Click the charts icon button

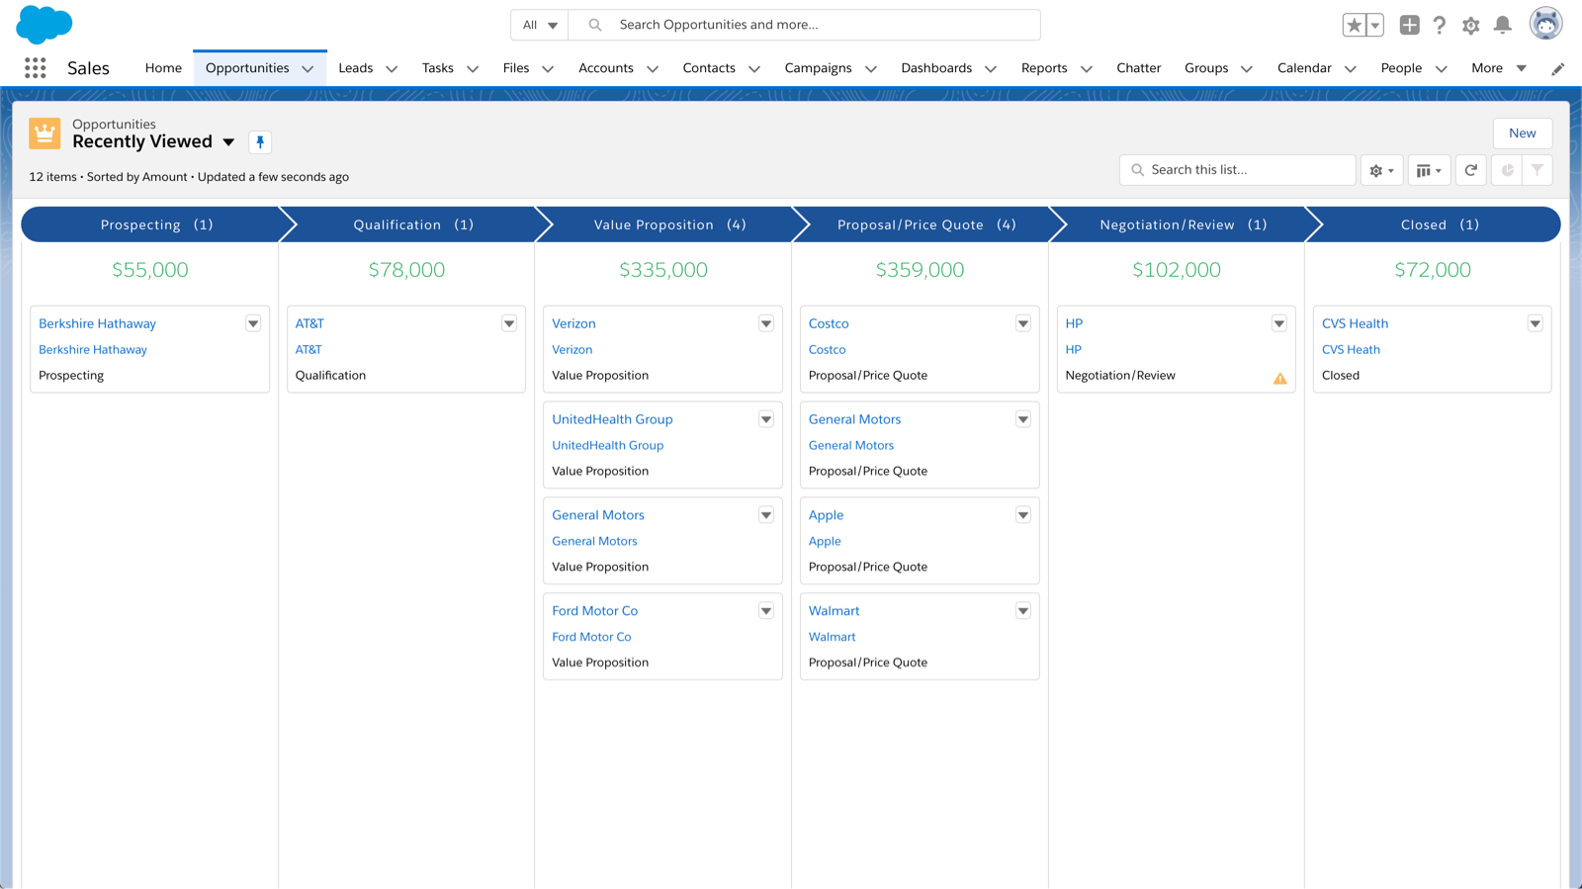click(x=1507, y=170)
